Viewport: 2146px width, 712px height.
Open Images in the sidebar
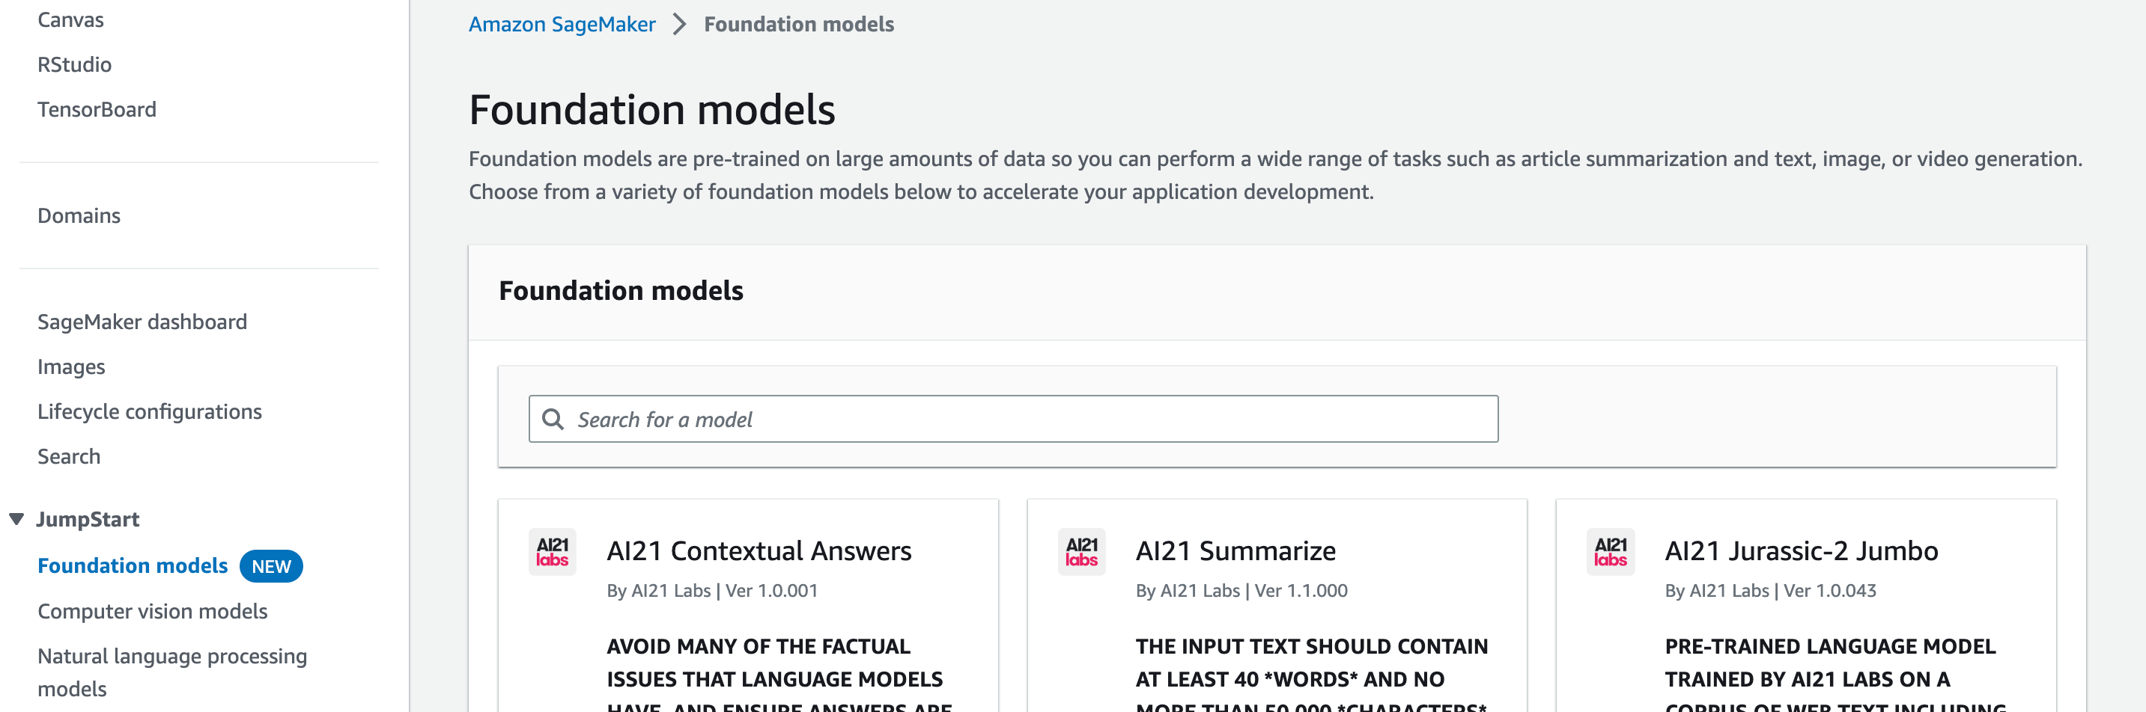click(x=72, y=366)
